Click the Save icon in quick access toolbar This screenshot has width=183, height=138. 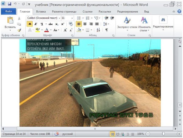[9, 4]
